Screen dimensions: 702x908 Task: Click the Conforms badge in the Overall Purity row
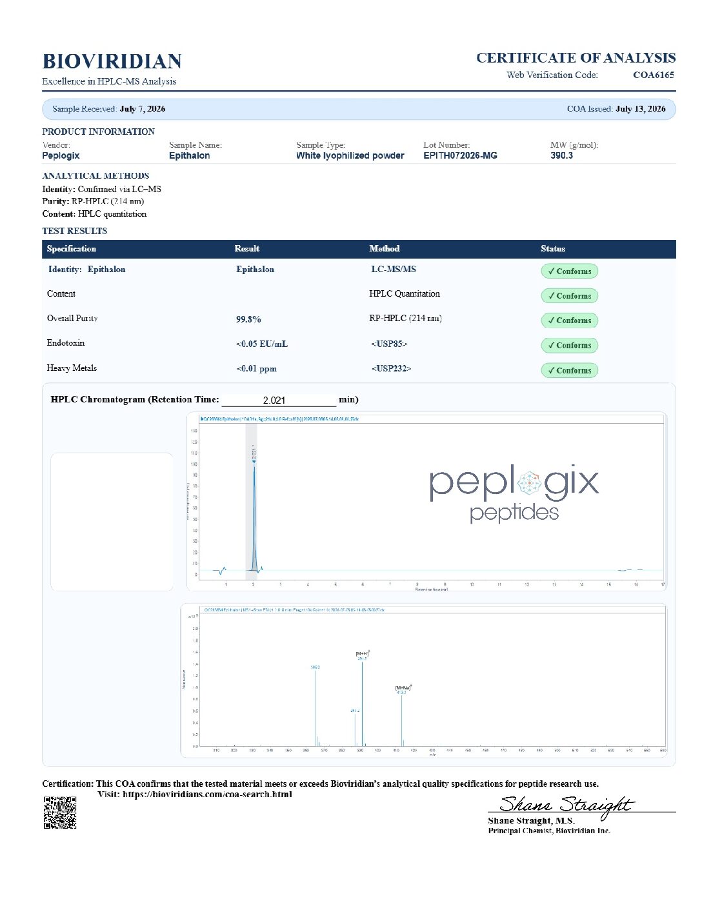click(569, 321)
